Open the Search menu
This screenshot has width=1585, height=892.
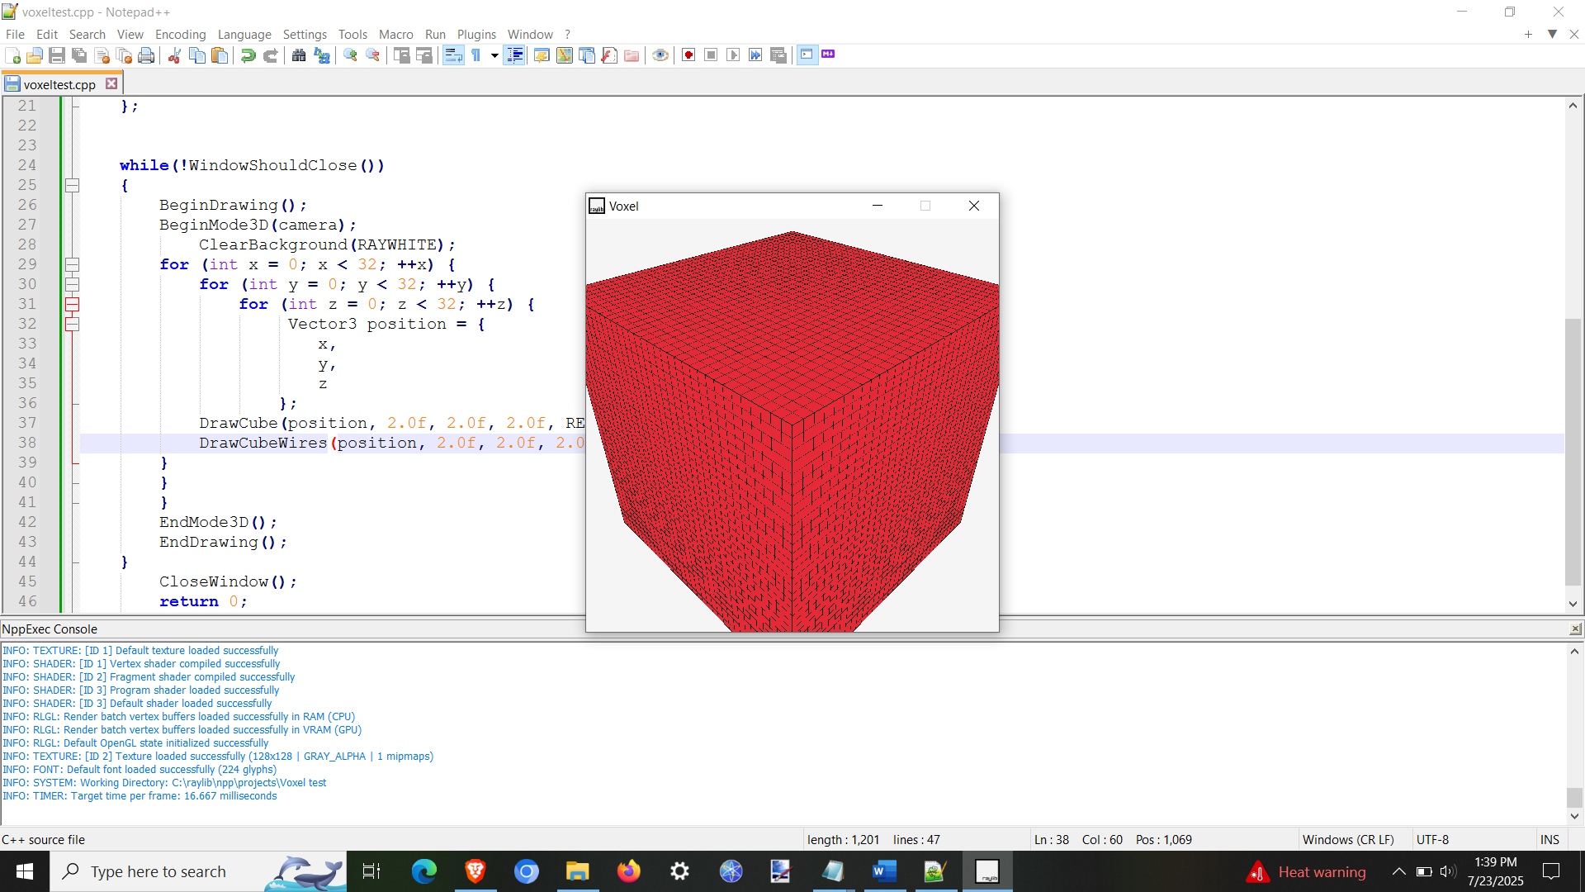click(88, 34)
